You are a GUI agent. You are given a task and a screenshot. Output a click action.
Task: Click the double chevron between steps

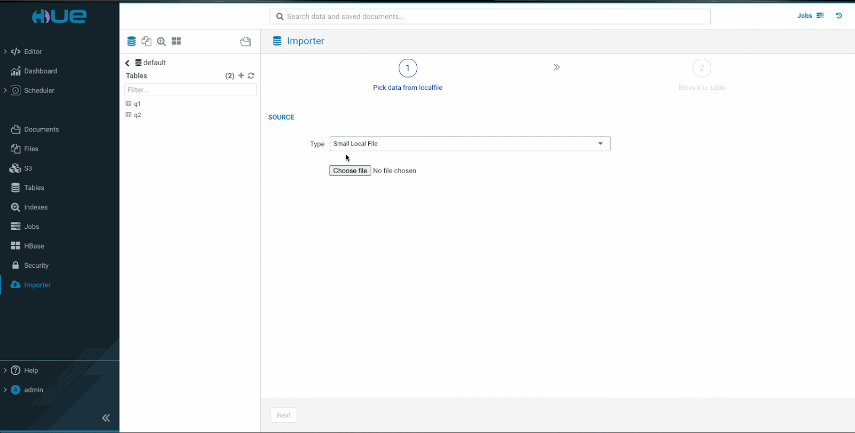click(x=556, y=67)
